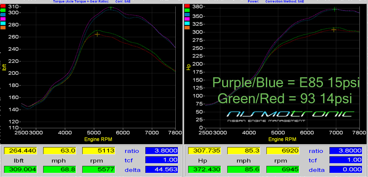
Task: Click the blue run swatch beside torque graph
Action: point(3,14)
